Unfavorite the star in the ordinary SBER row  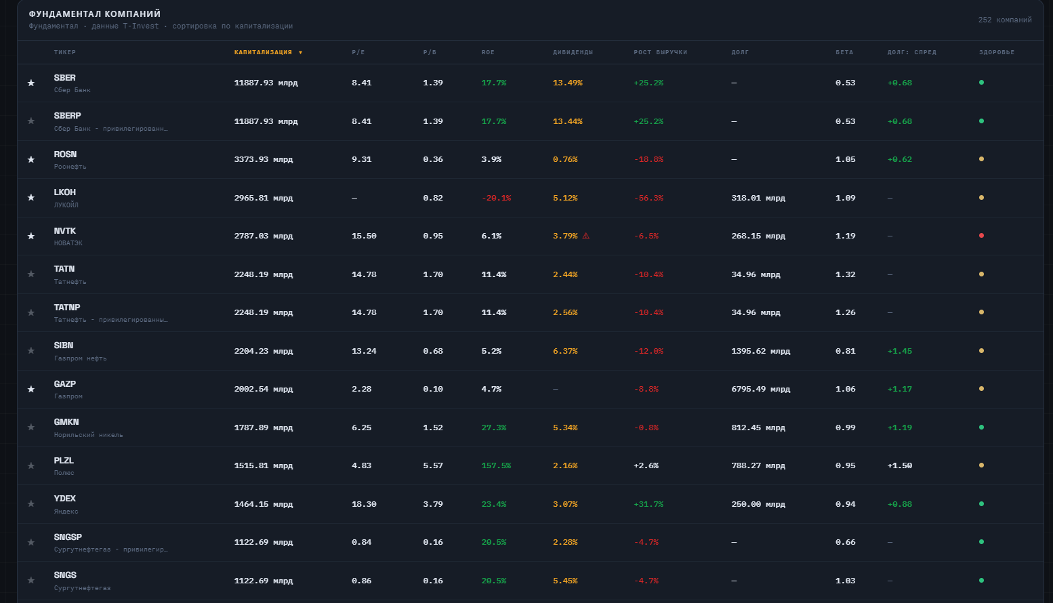pos(31,83)
